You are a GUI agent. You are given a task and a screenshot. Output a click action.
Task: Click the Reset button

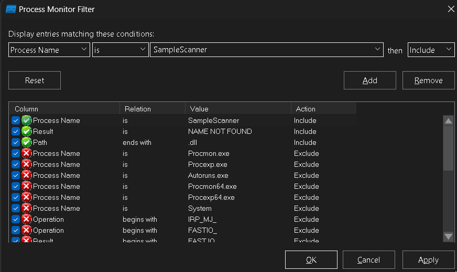(35, 81)
